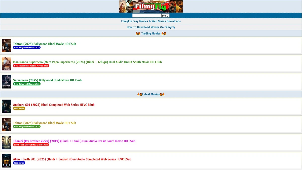
Task: Click the FilmyFly logo banner
Action: pyautogui.click(x=151, y=6)
